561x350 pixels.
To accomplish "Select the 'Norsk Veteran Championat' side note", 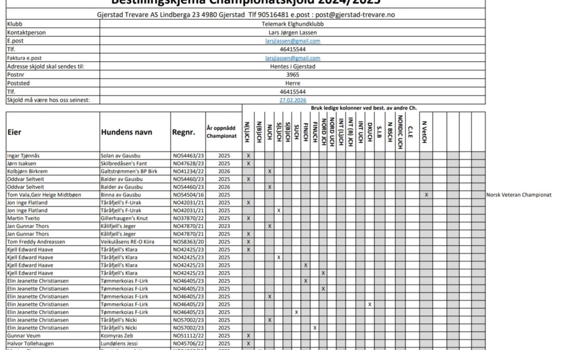I will (519, 195).
